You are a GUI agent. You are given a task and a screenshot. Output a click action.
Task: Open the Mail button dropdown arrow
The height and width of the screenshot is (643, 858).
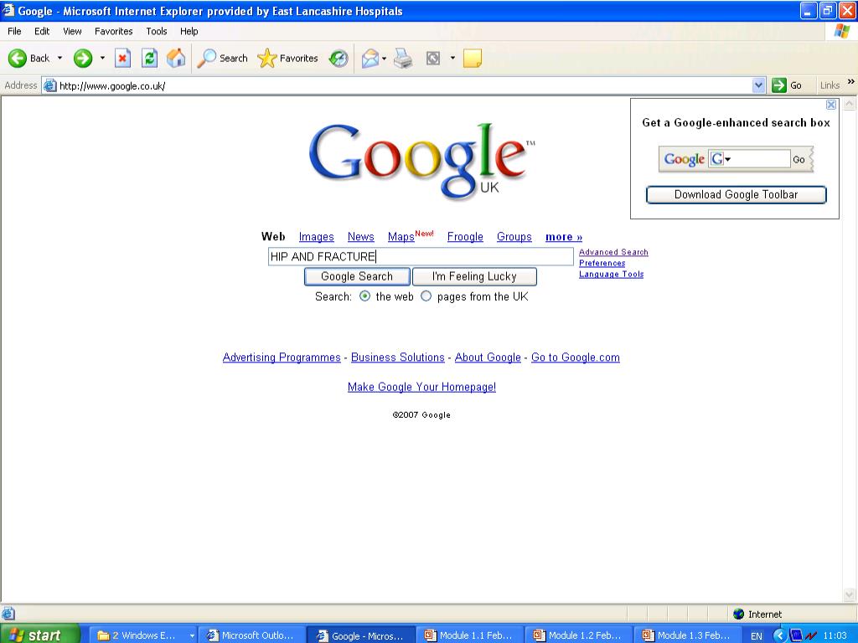pos(384,58)
